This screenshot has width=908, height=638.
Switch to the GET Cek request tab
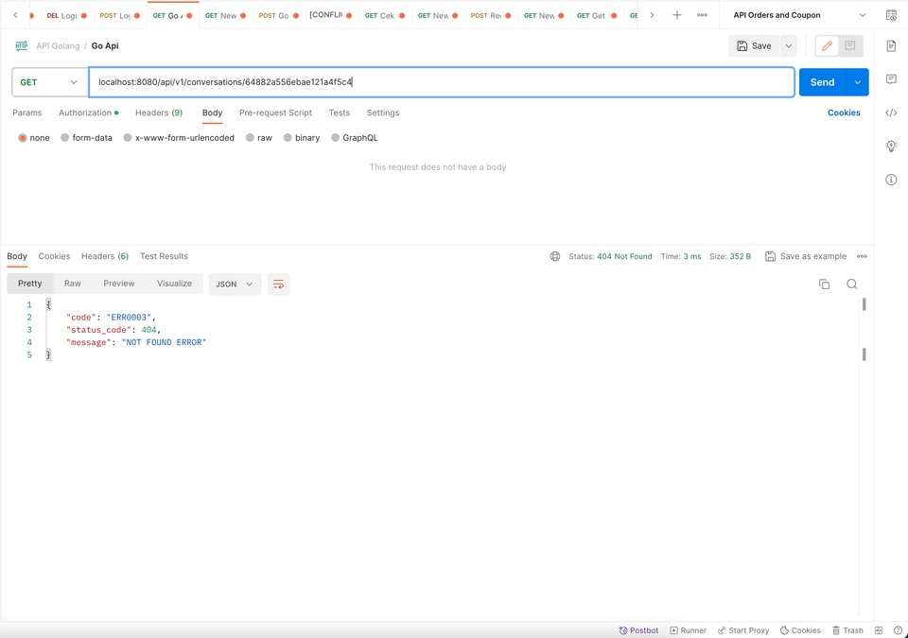pyautogui.click(x=385, y=15)
